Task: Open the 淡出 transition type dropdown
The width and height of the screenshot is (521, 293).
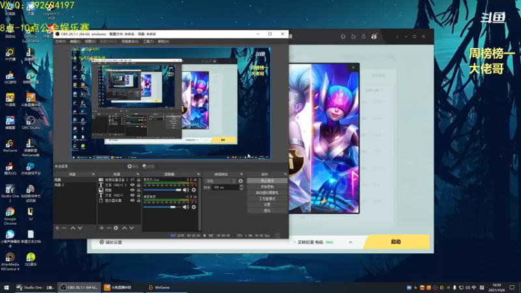Action: click(221, 181)
